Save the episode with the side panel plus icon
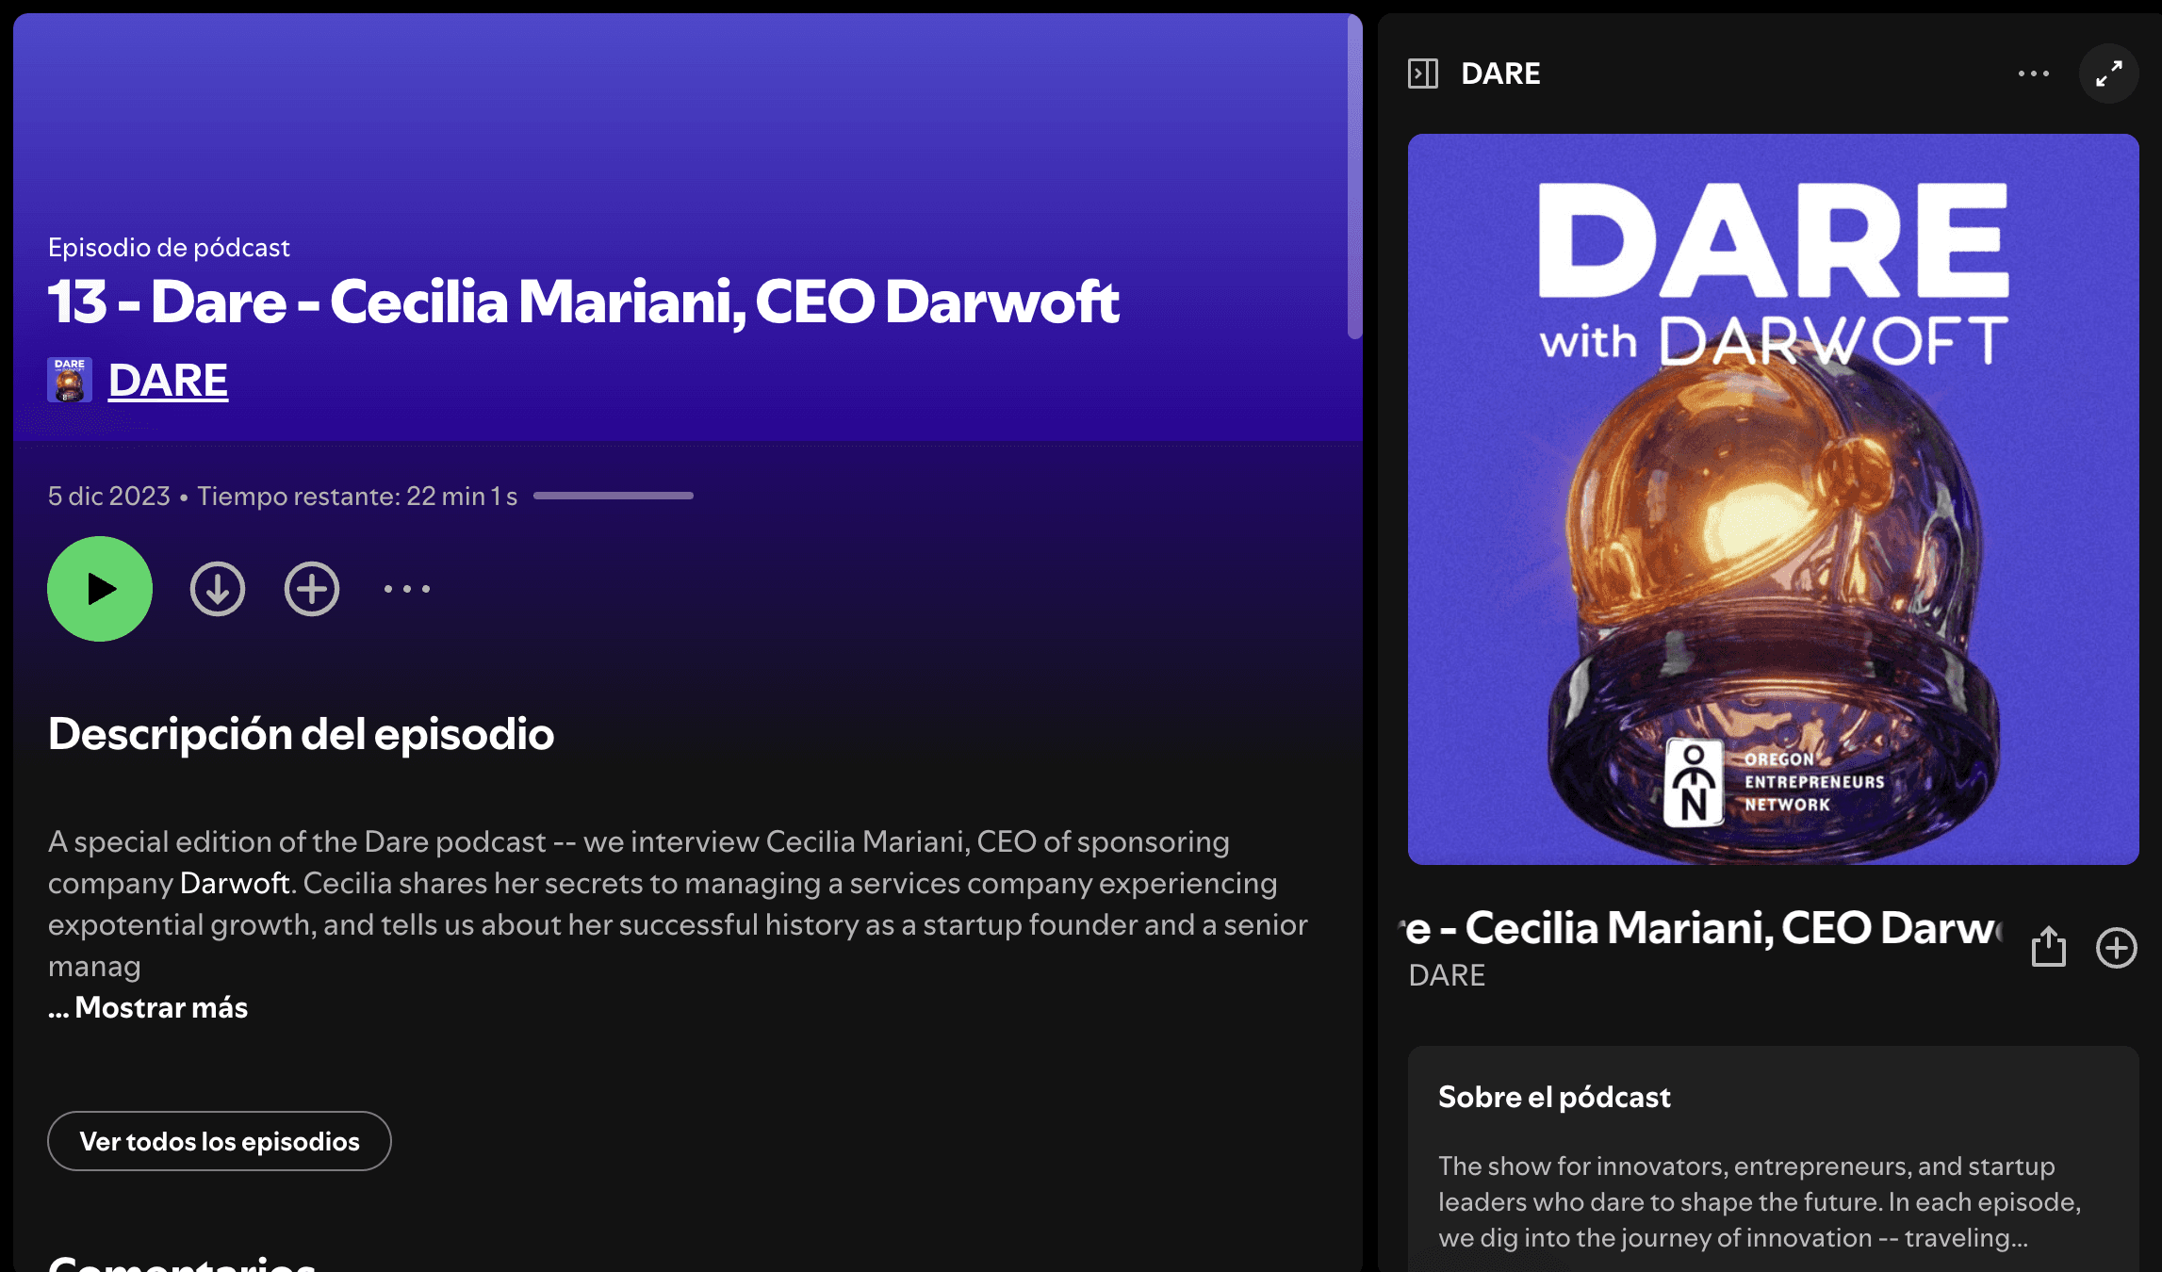This screenshot has height=1272, width=2162. (2117, 947)
